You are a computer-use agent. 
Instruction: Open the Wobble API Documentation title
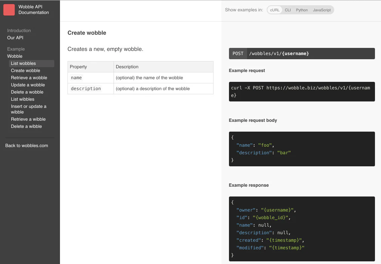click(x=34, y=10)
